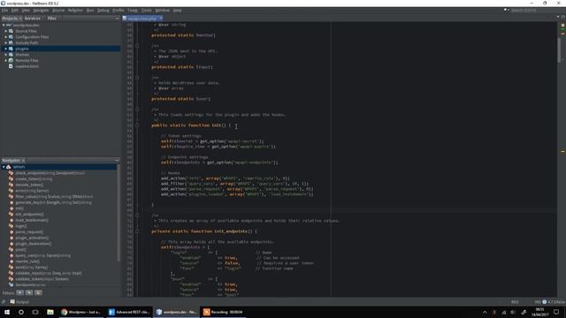Switch to the Chrome WordPress taskbar window
The height and width of the screenshot is (318, 566).
coord(80,312)
